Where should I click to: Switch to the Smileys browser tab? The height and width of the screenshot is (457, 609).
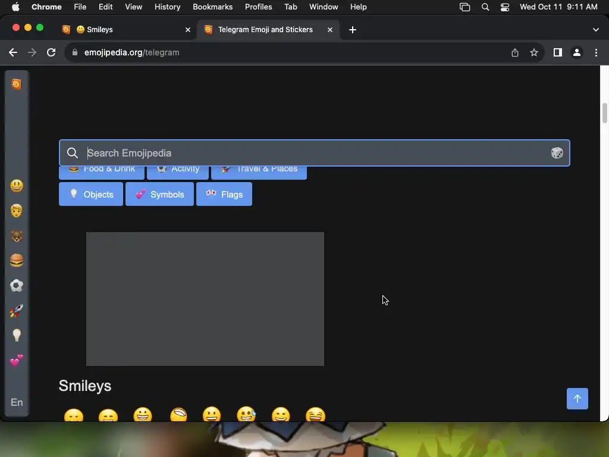click(x=126, y=30)
